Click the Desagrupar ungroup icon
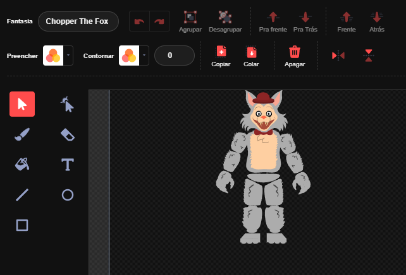The width and height of the screenshot is (406, 275). coord(225,17)
